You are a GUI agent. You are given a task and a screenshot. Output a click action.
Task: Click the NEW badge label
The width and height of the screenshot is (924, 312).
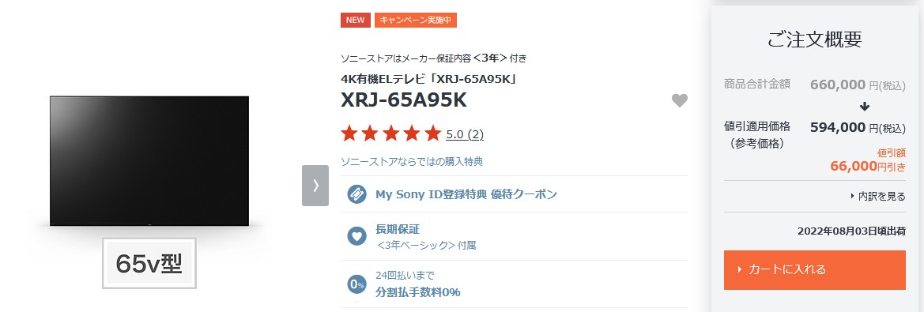click(356, 20)
